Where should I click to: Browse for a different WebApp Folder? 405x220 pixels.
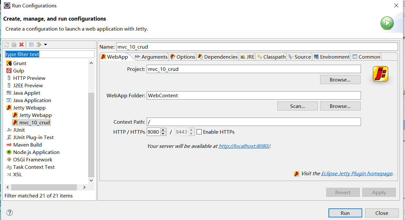tap(340, 106)
